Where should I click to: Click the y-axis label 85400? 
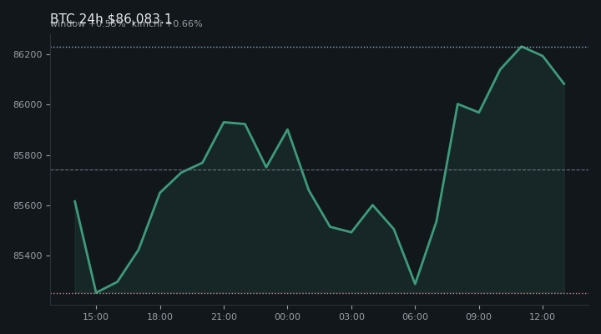(x=28, y=256)
